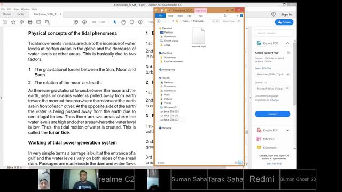Click the Change language link
The height and width of the screenshot is (192, 342).
(275, 100)
